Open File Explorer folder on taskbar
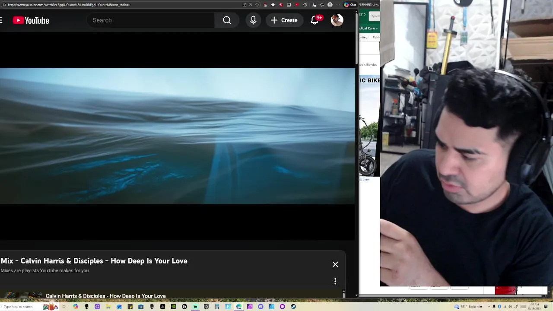 (x=108, y=307)
